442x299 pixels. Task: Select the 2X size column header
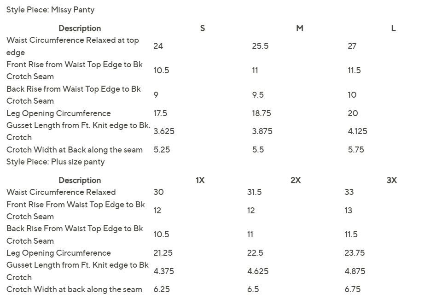click(x=296, y=180)
